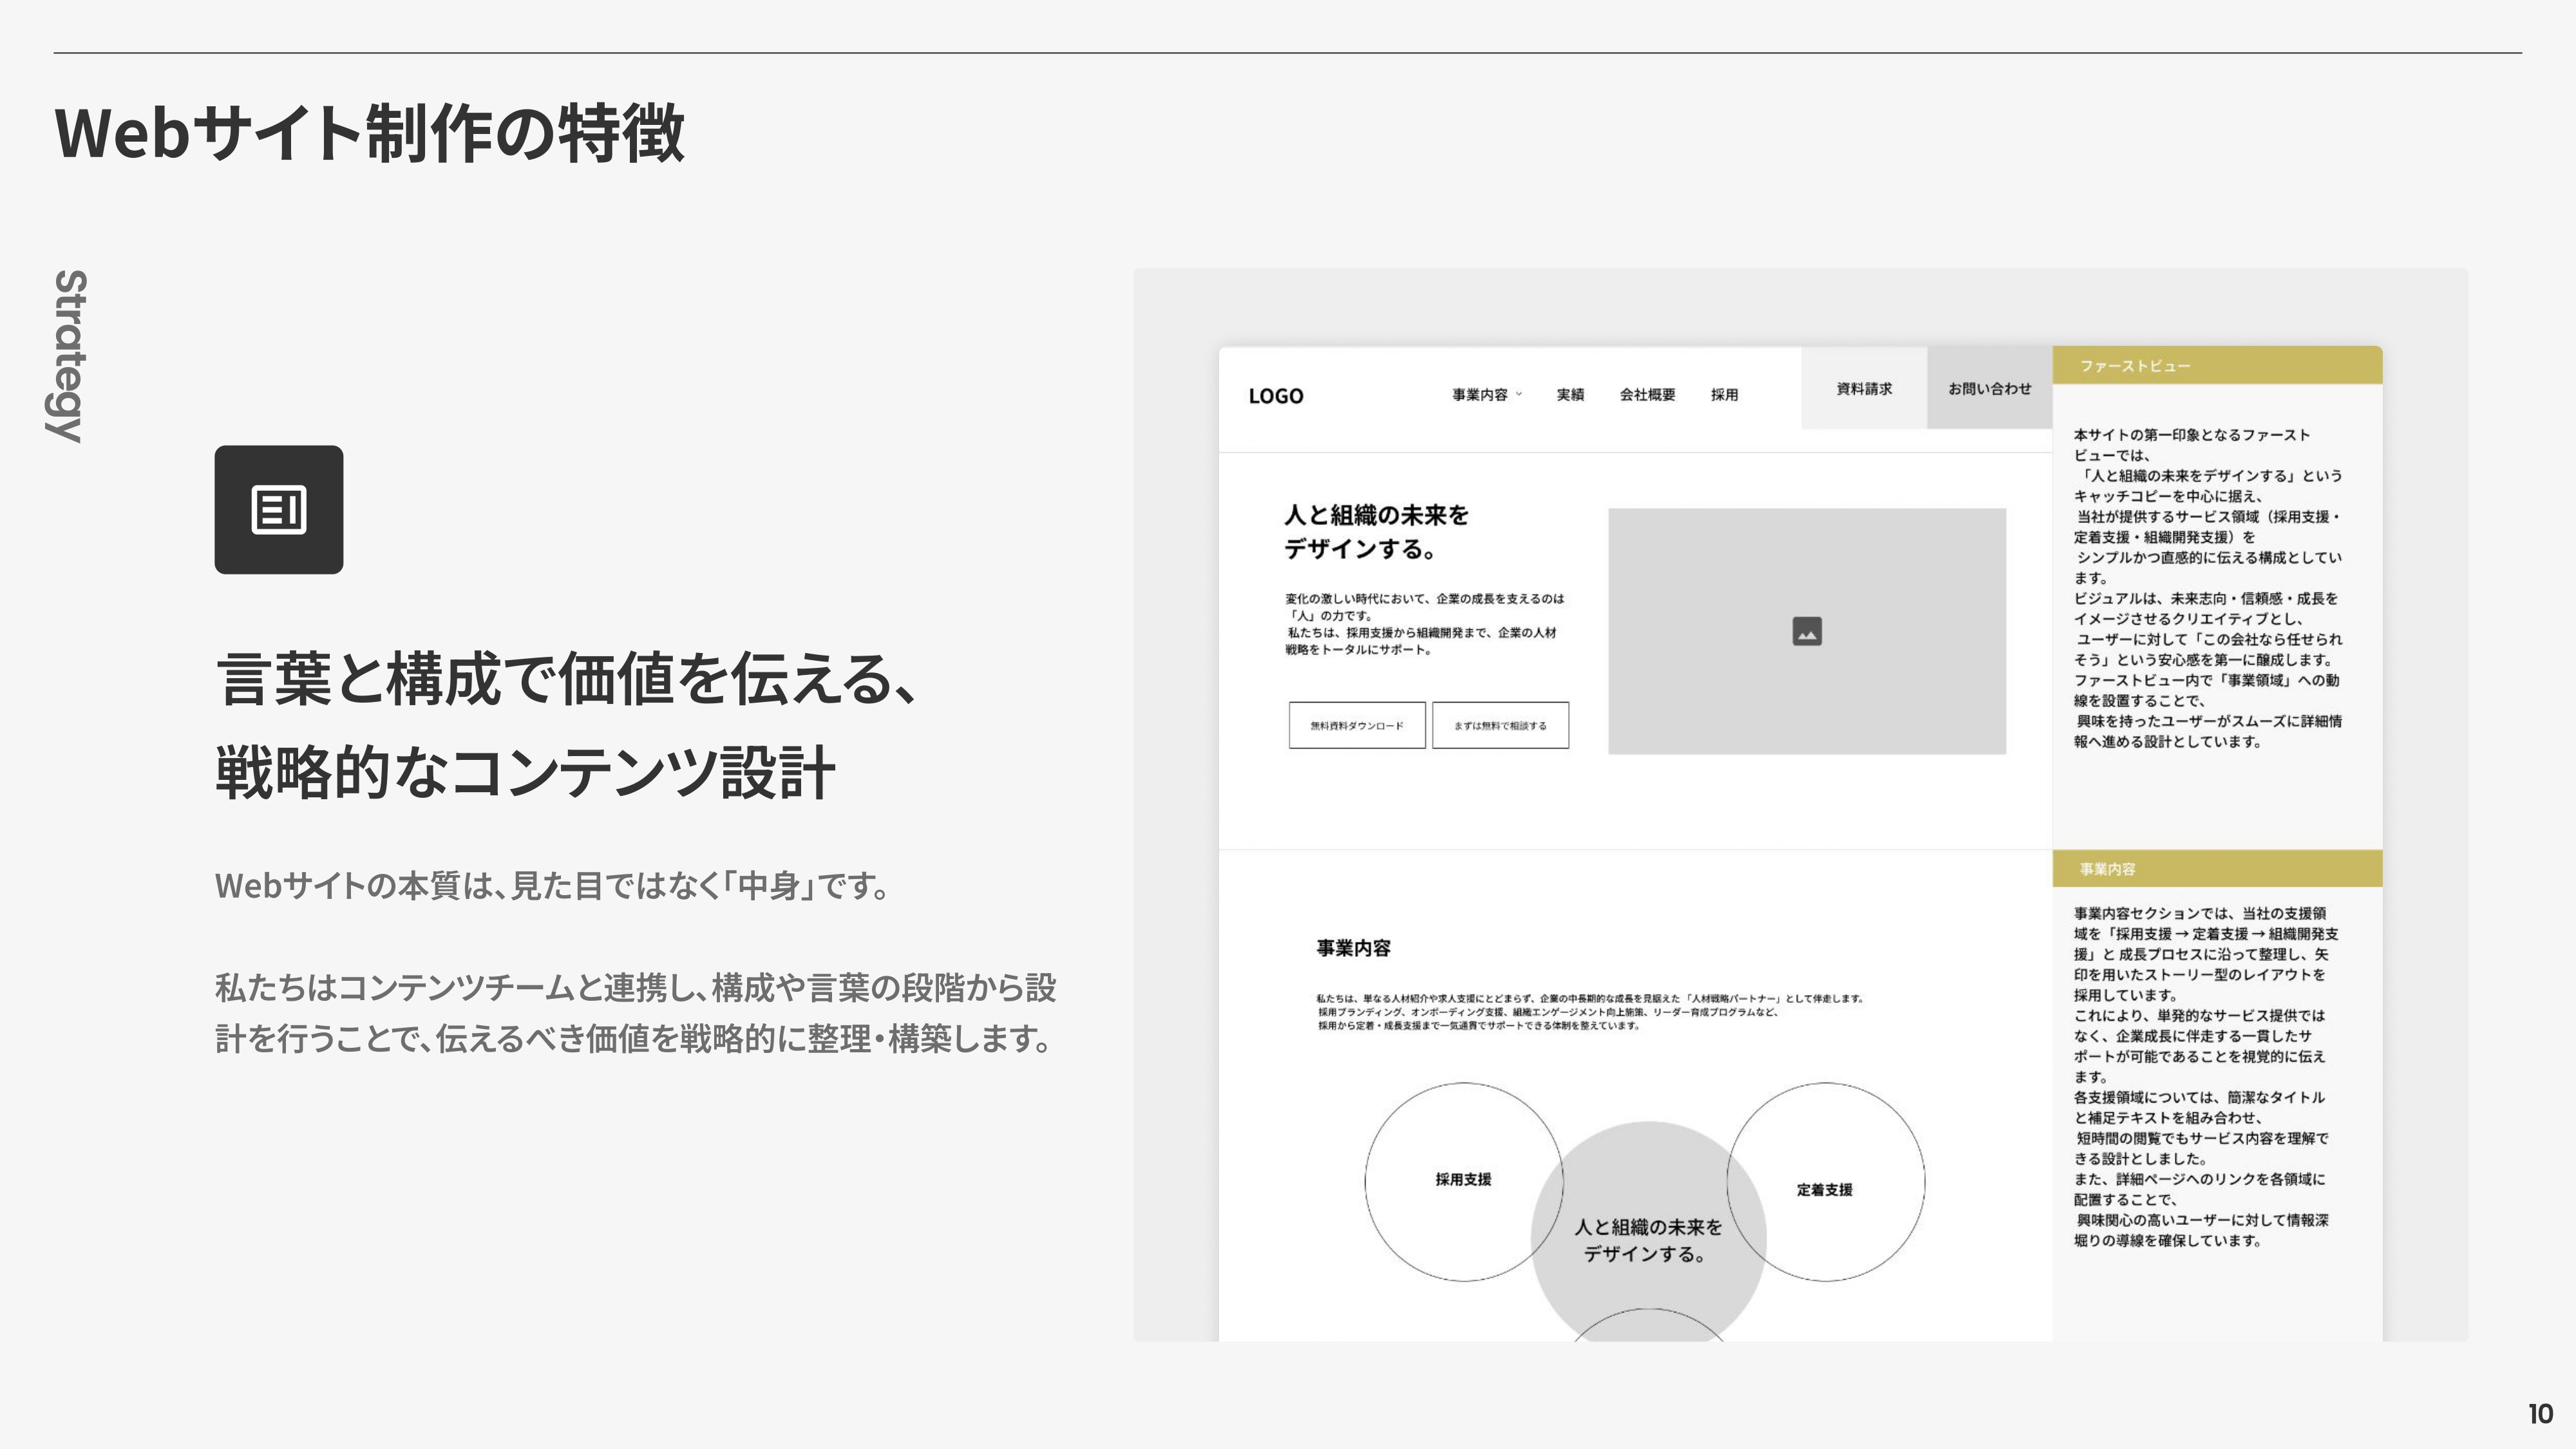Click the black document icon above the heading
The image size is (2576, 1449).
click(279, 511)
